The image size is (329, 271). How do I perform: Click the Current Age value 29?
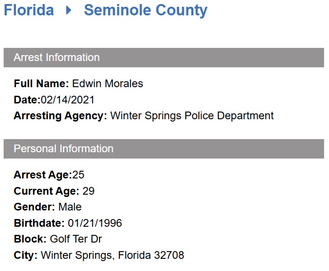[x=89, y=191]
